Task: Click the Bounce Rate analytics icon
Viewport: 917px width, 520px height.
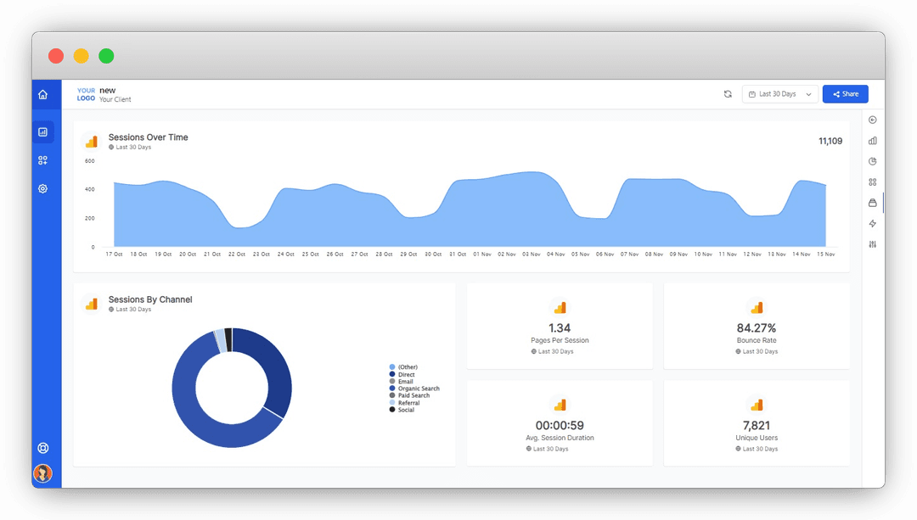Action: point(757,307)
